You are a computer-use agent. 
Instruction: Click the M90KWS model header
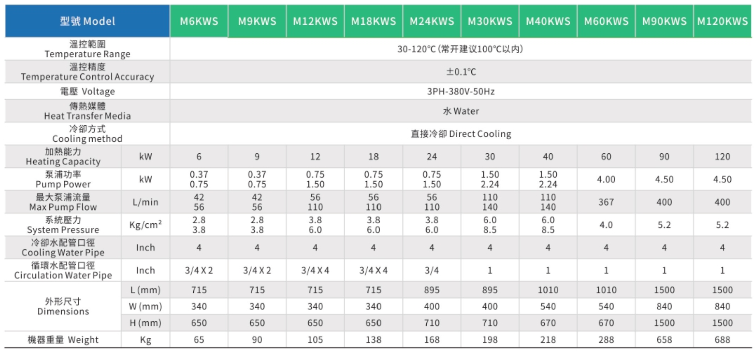pyautogui.click(x=664, y=21)
